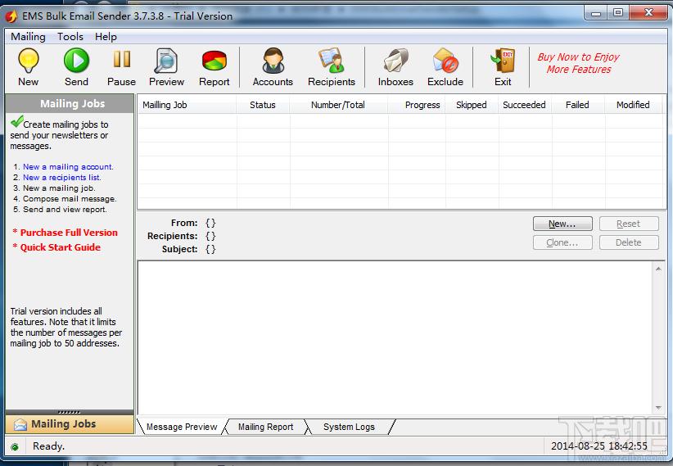Start sending with the green Send icon
This screenshot has width=673, height=466.
coord(76,61)
